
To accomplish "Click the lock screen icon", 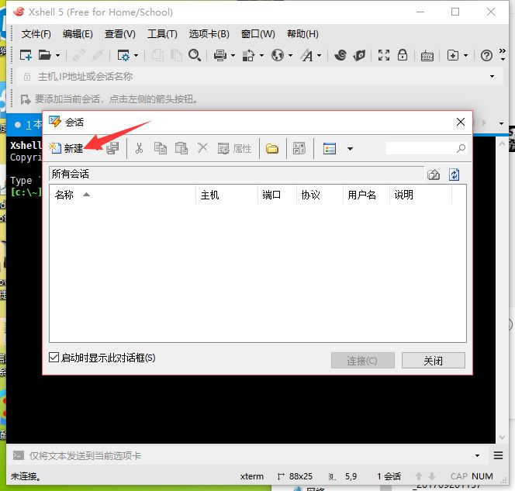I will tap(403, 55).
